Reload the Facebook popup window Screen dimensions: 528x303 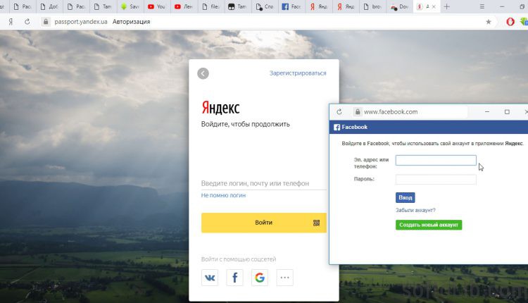tap(339, 111)
